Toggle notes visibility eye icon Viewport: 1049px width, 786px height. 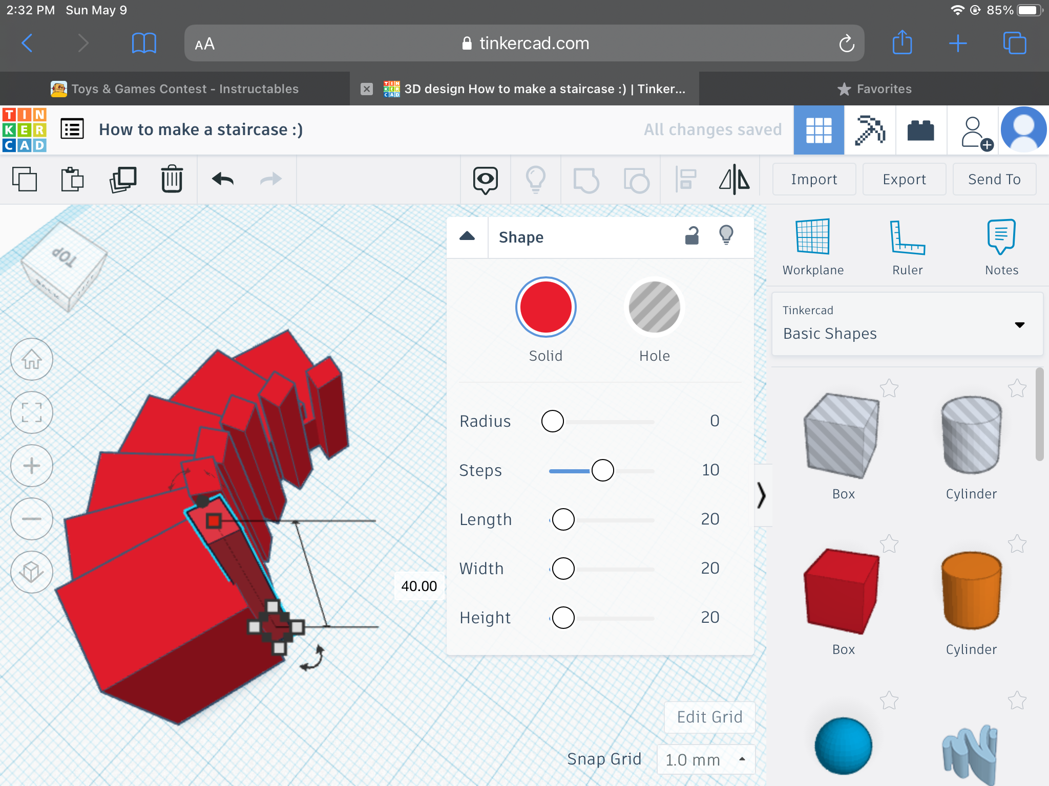coord(486,180)
